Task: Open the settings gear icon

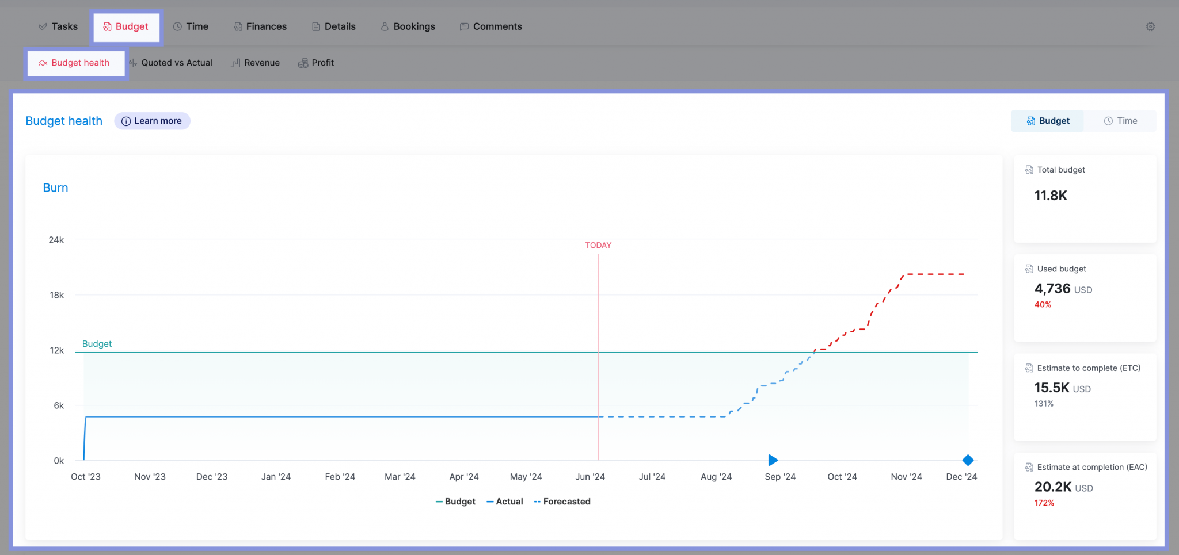Action: [x=1150, y=26]
